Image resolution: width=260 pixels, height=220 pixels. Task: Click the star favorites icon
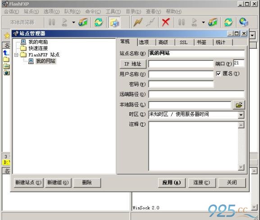(7, 36)
